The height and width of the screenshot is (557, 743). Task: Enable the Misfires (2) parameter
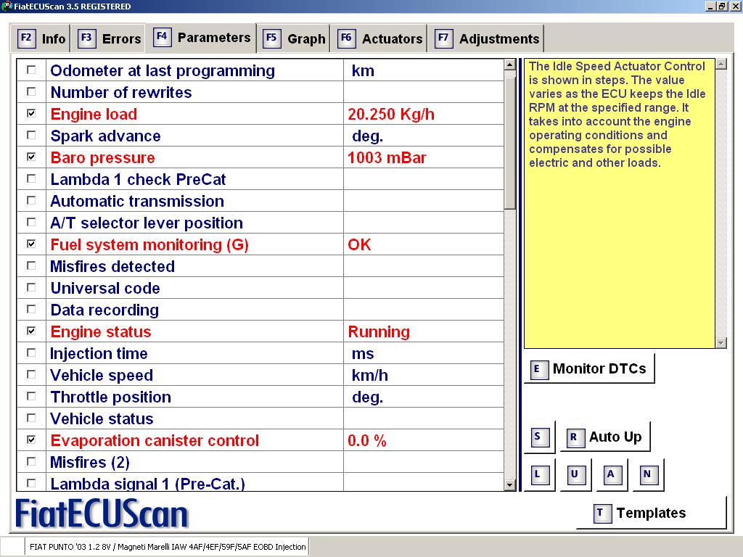(31, 462)
